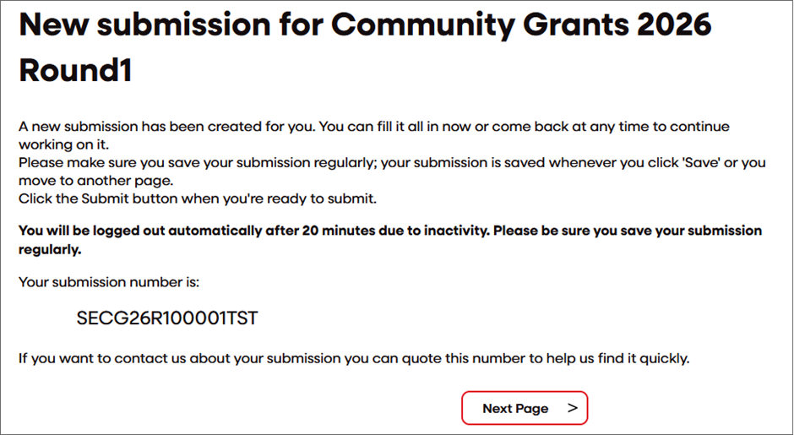This screenshot has height=435, width=794.
Task: Click 'Your submission number is:' label
Action: pyautogui.click(x=108, y=281)
